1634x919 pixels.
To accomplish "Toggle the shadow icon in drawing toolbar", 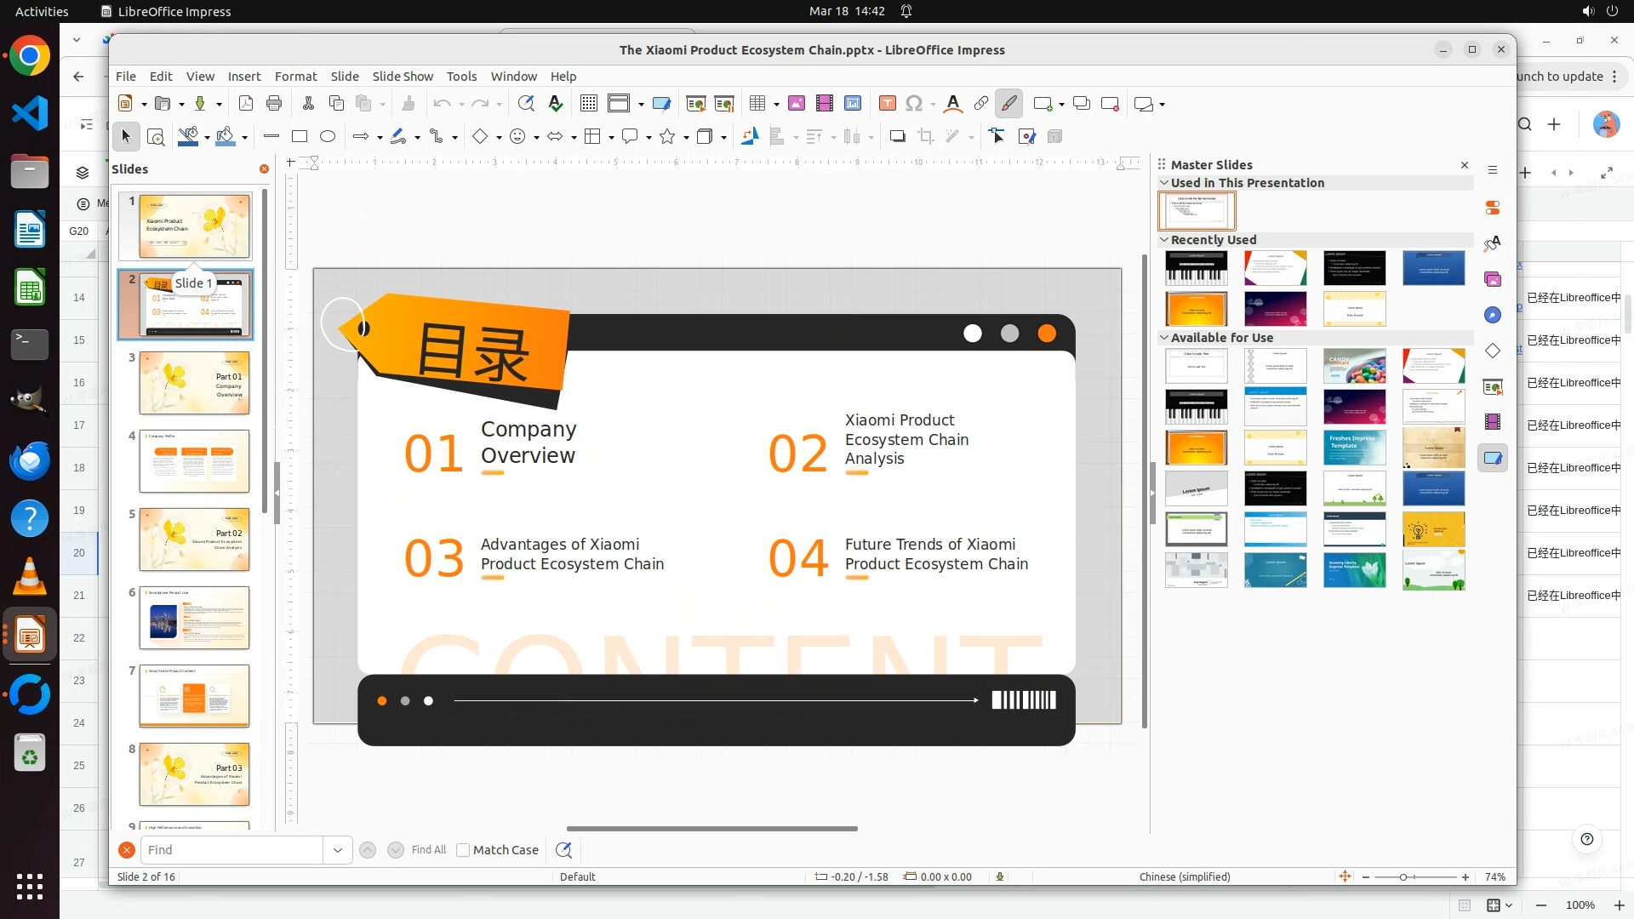I will [897, 136].
